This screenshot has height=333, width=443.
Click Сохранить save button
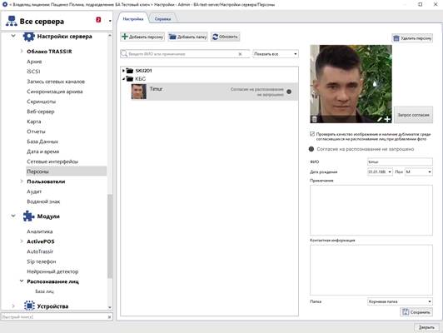pos(416,312)
